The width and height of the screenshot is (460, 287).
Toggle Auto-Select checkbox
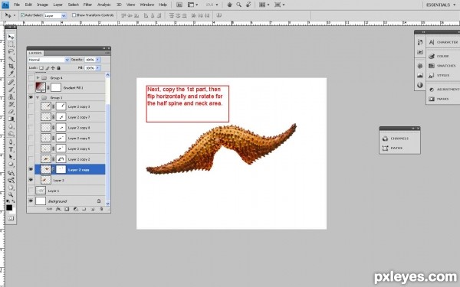[22, 15]
